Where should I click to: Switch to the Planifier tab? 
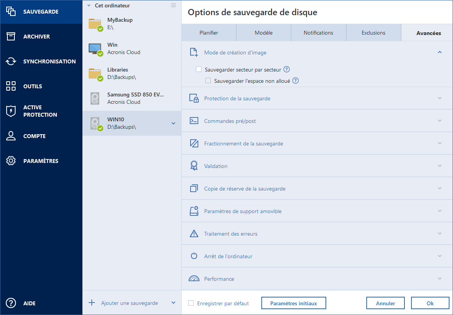tap(209, 33)
